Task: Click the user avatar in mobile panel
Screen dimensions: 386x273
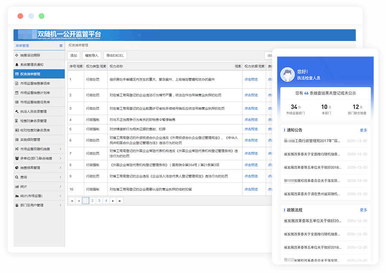Action: click(x=287, y=75)
